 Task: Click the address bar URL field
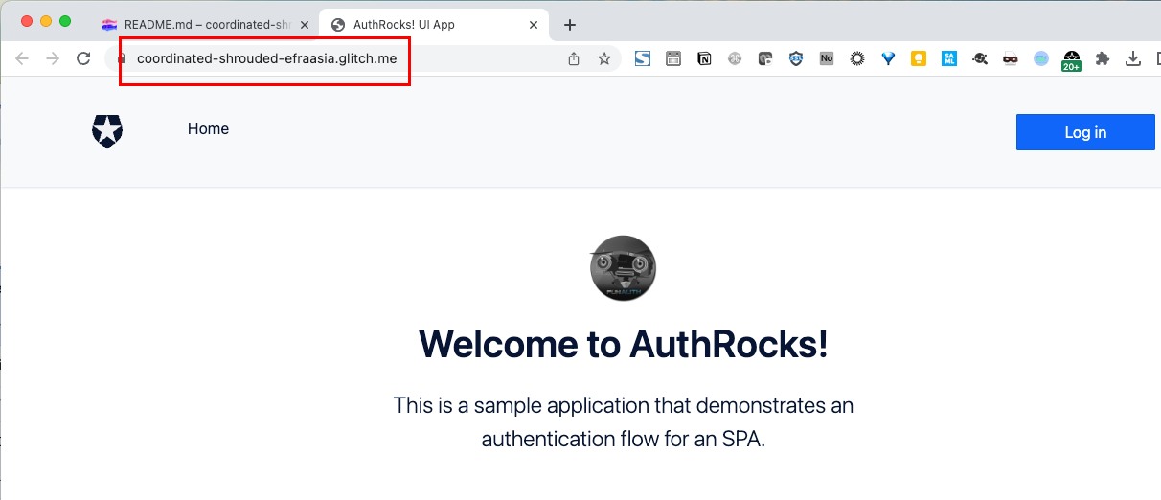335,58
